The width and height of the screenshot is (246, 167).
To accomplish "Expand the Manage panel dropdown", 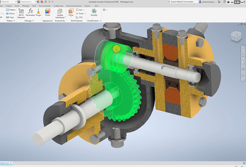I will pyautogui.click(x=33, y=21).
